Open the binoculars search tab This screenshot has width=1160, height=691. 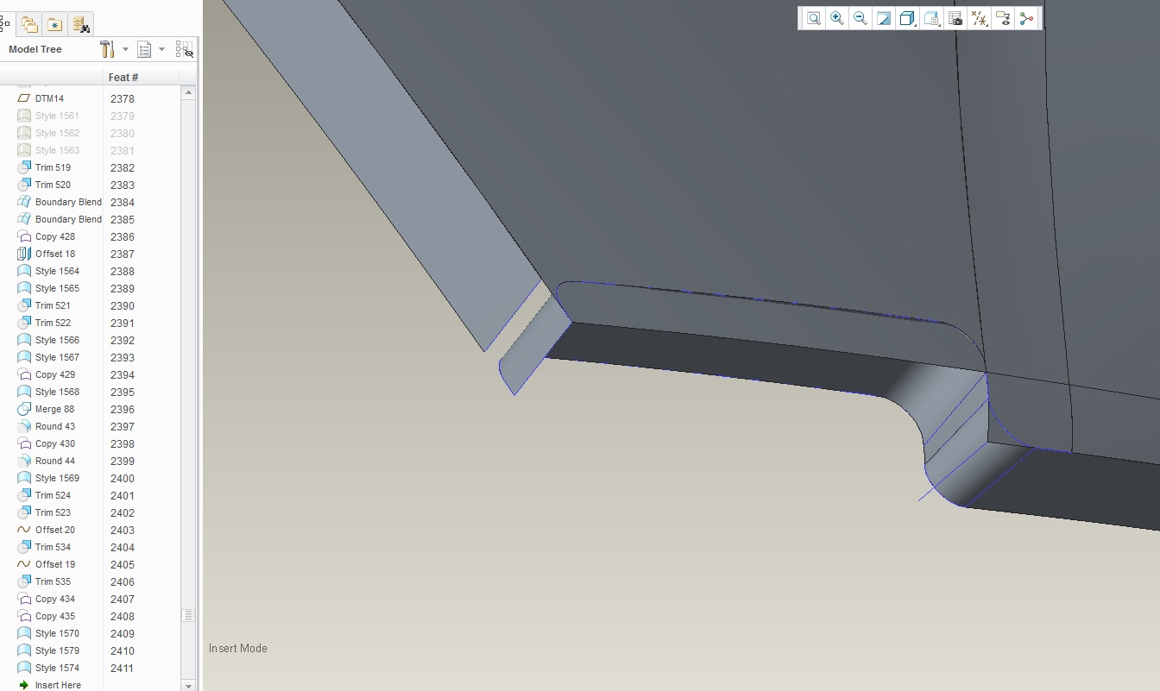pyautogui.click(x=81, y=24)
